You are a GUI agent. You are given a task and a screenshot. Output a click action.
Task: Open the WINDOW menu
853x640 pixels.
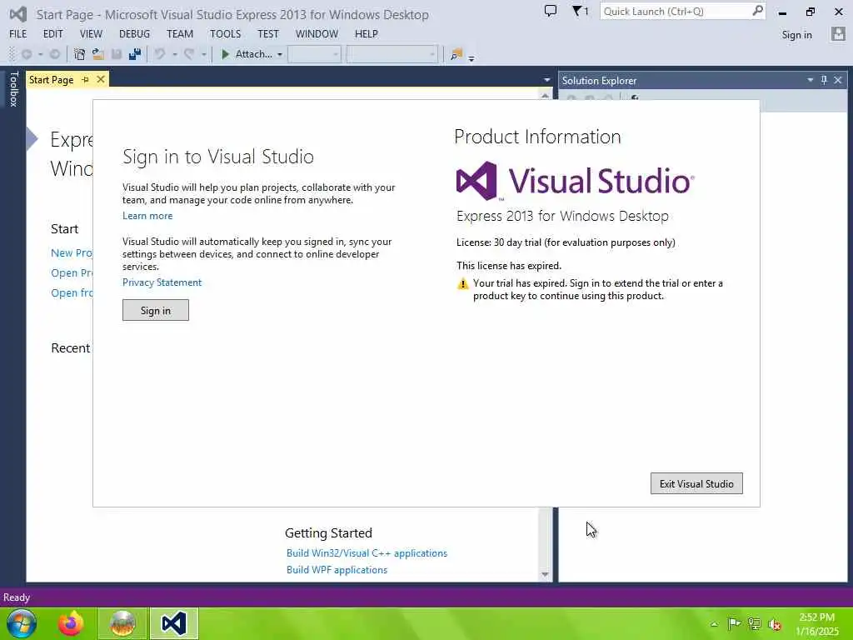(317, 33)
